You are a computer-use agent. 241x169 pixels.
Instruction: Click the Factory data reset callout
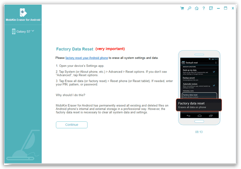coord(199,105)
